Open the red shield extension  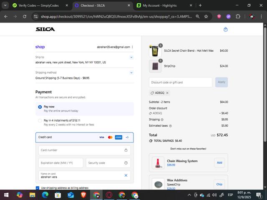219,17
